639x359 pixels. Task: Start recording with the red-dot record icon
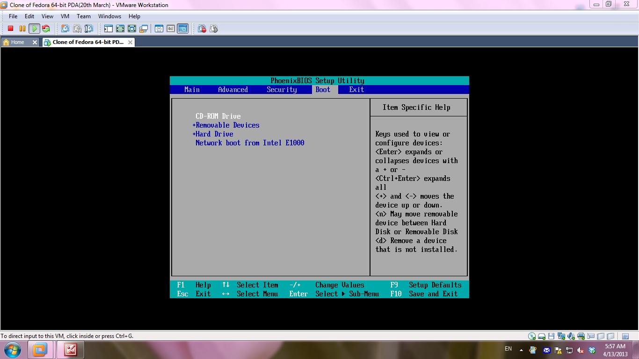coord(202,29)
